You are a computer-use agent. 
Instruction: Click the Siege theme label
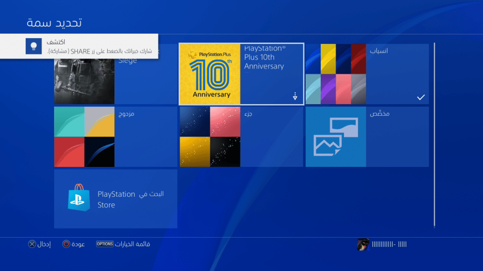point(128,61)
